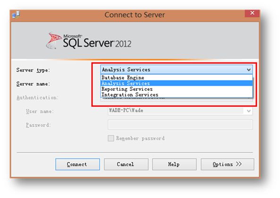Pick Reporting Services server type
280x198 pixels.
pyautogui.click(x=177, y=89)
